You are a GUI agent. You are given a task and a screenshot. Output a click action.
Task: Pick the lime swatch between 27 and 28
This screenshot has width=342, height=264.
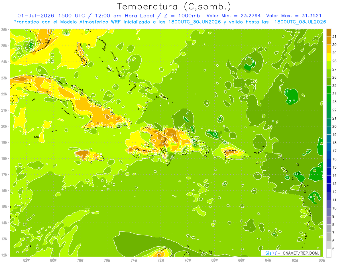pos(329,66)
